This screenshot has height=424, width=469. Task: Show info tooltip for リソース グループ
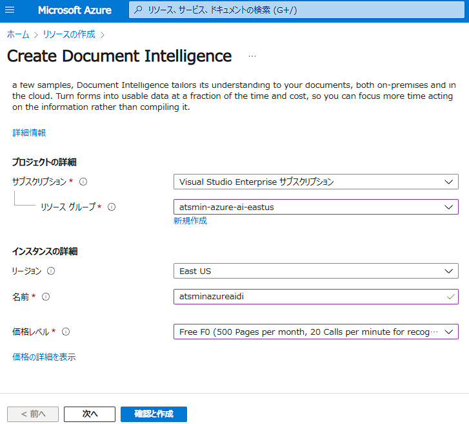(x=112, y=207)
